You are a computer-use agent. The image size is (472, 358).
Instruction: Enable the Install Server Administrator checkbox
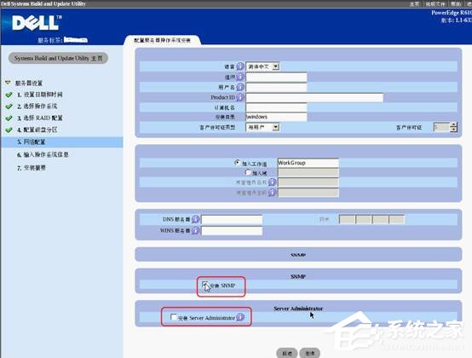(174, 317)
